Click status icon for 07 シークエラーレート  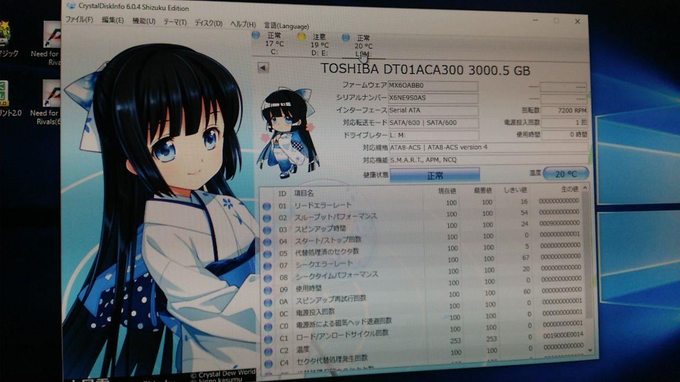point(268,266)
